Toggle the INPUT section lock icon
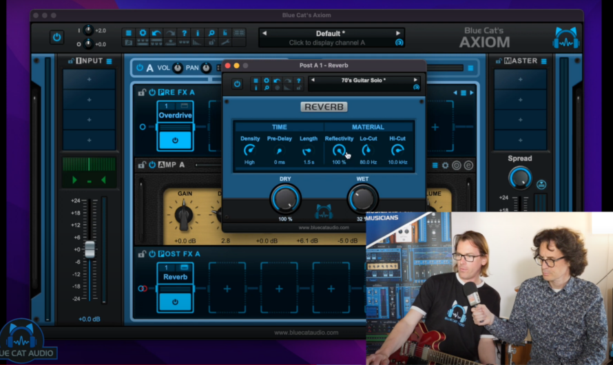Screen dimensions: 613x365 [71, 61]
